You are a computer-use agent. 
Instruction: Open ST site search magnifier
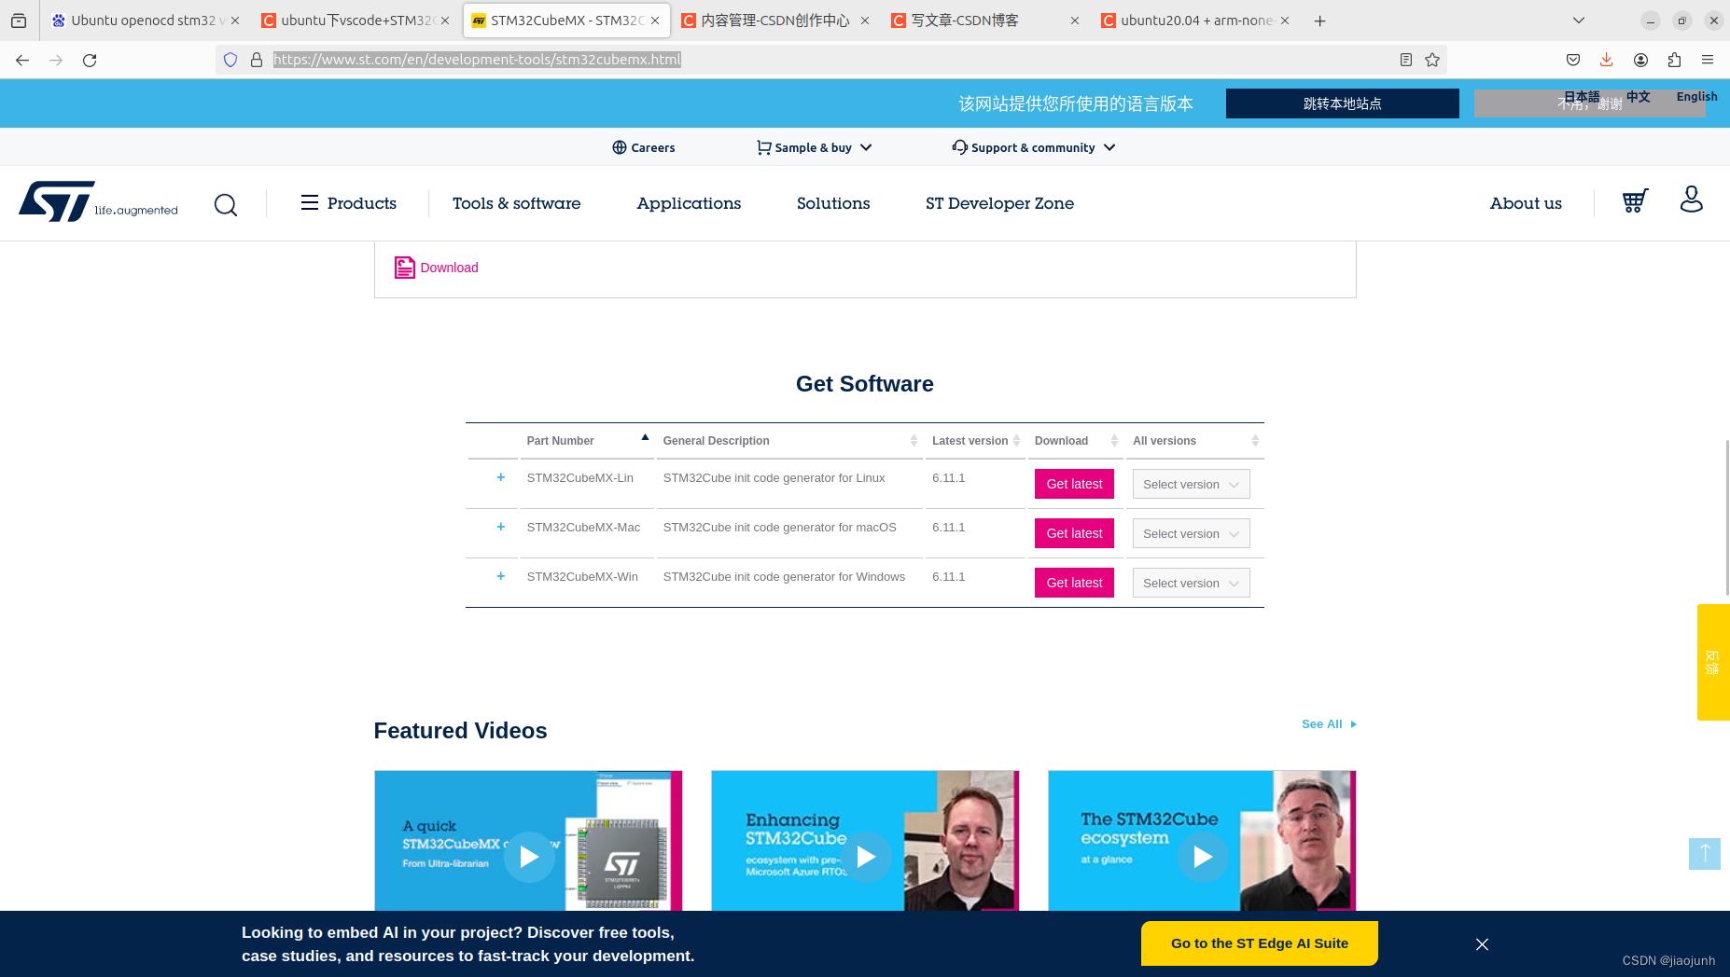[226, 204]
